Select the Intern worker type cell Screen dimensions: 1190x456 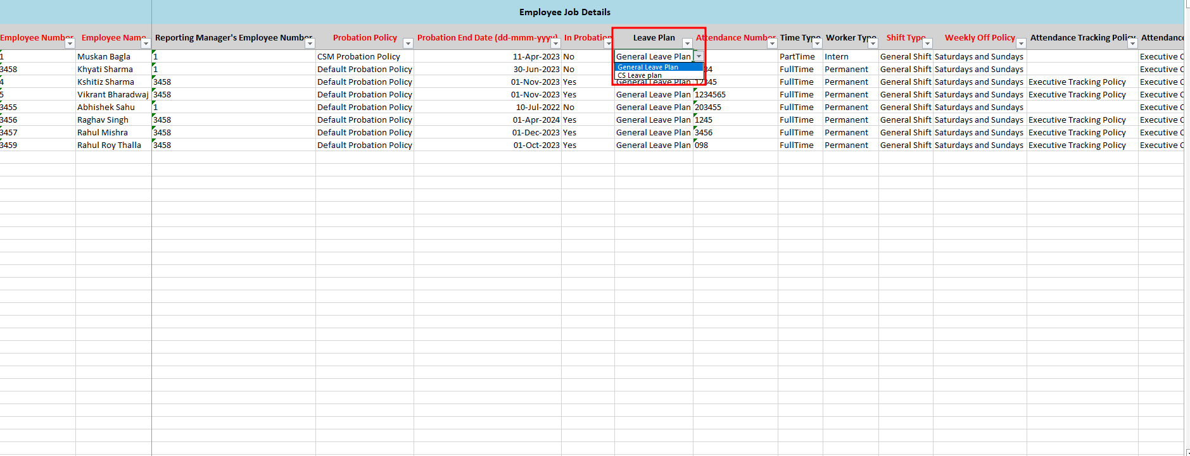tap(836, 56)
